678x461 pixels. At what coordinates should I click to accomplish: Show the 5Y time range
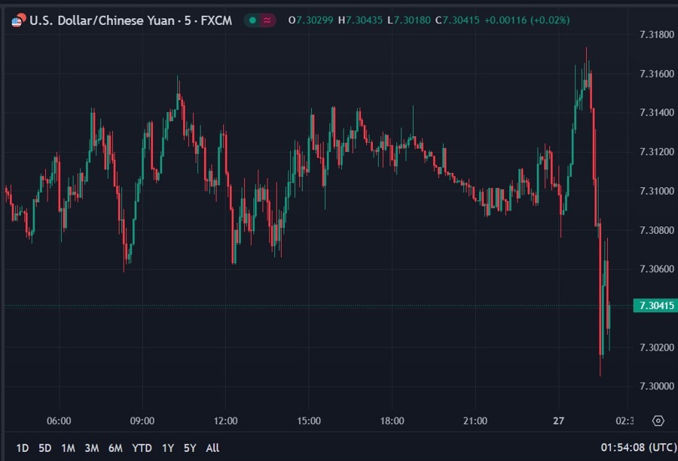tap(190, 447)
